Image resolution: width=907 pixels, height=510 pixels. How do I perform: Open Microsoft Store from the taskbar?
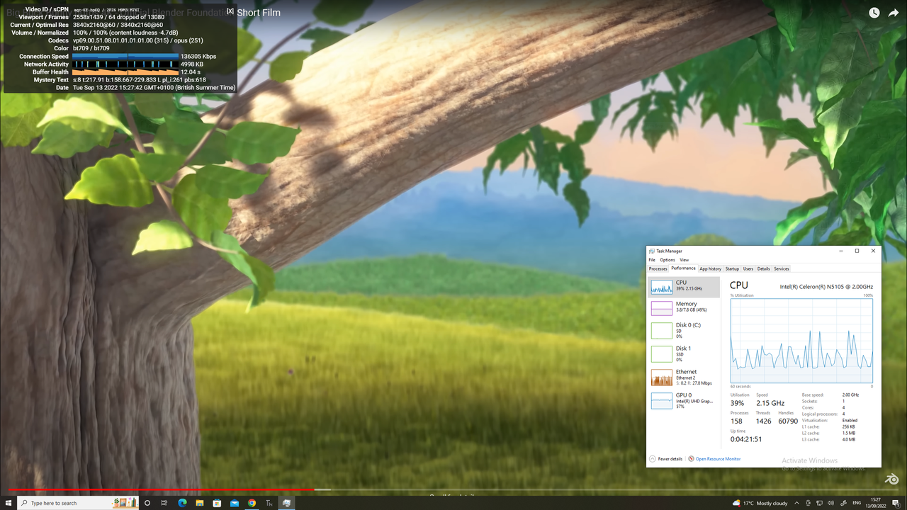coord(217,503)
